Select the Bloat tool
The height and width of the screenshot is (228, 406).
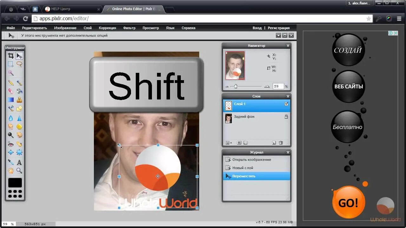11,152
